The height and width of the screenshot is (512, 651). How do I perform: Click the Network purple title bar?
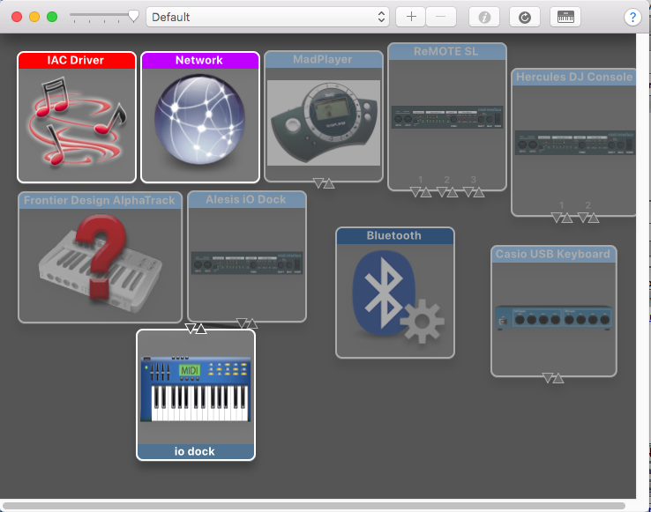(x=200, y=61)
